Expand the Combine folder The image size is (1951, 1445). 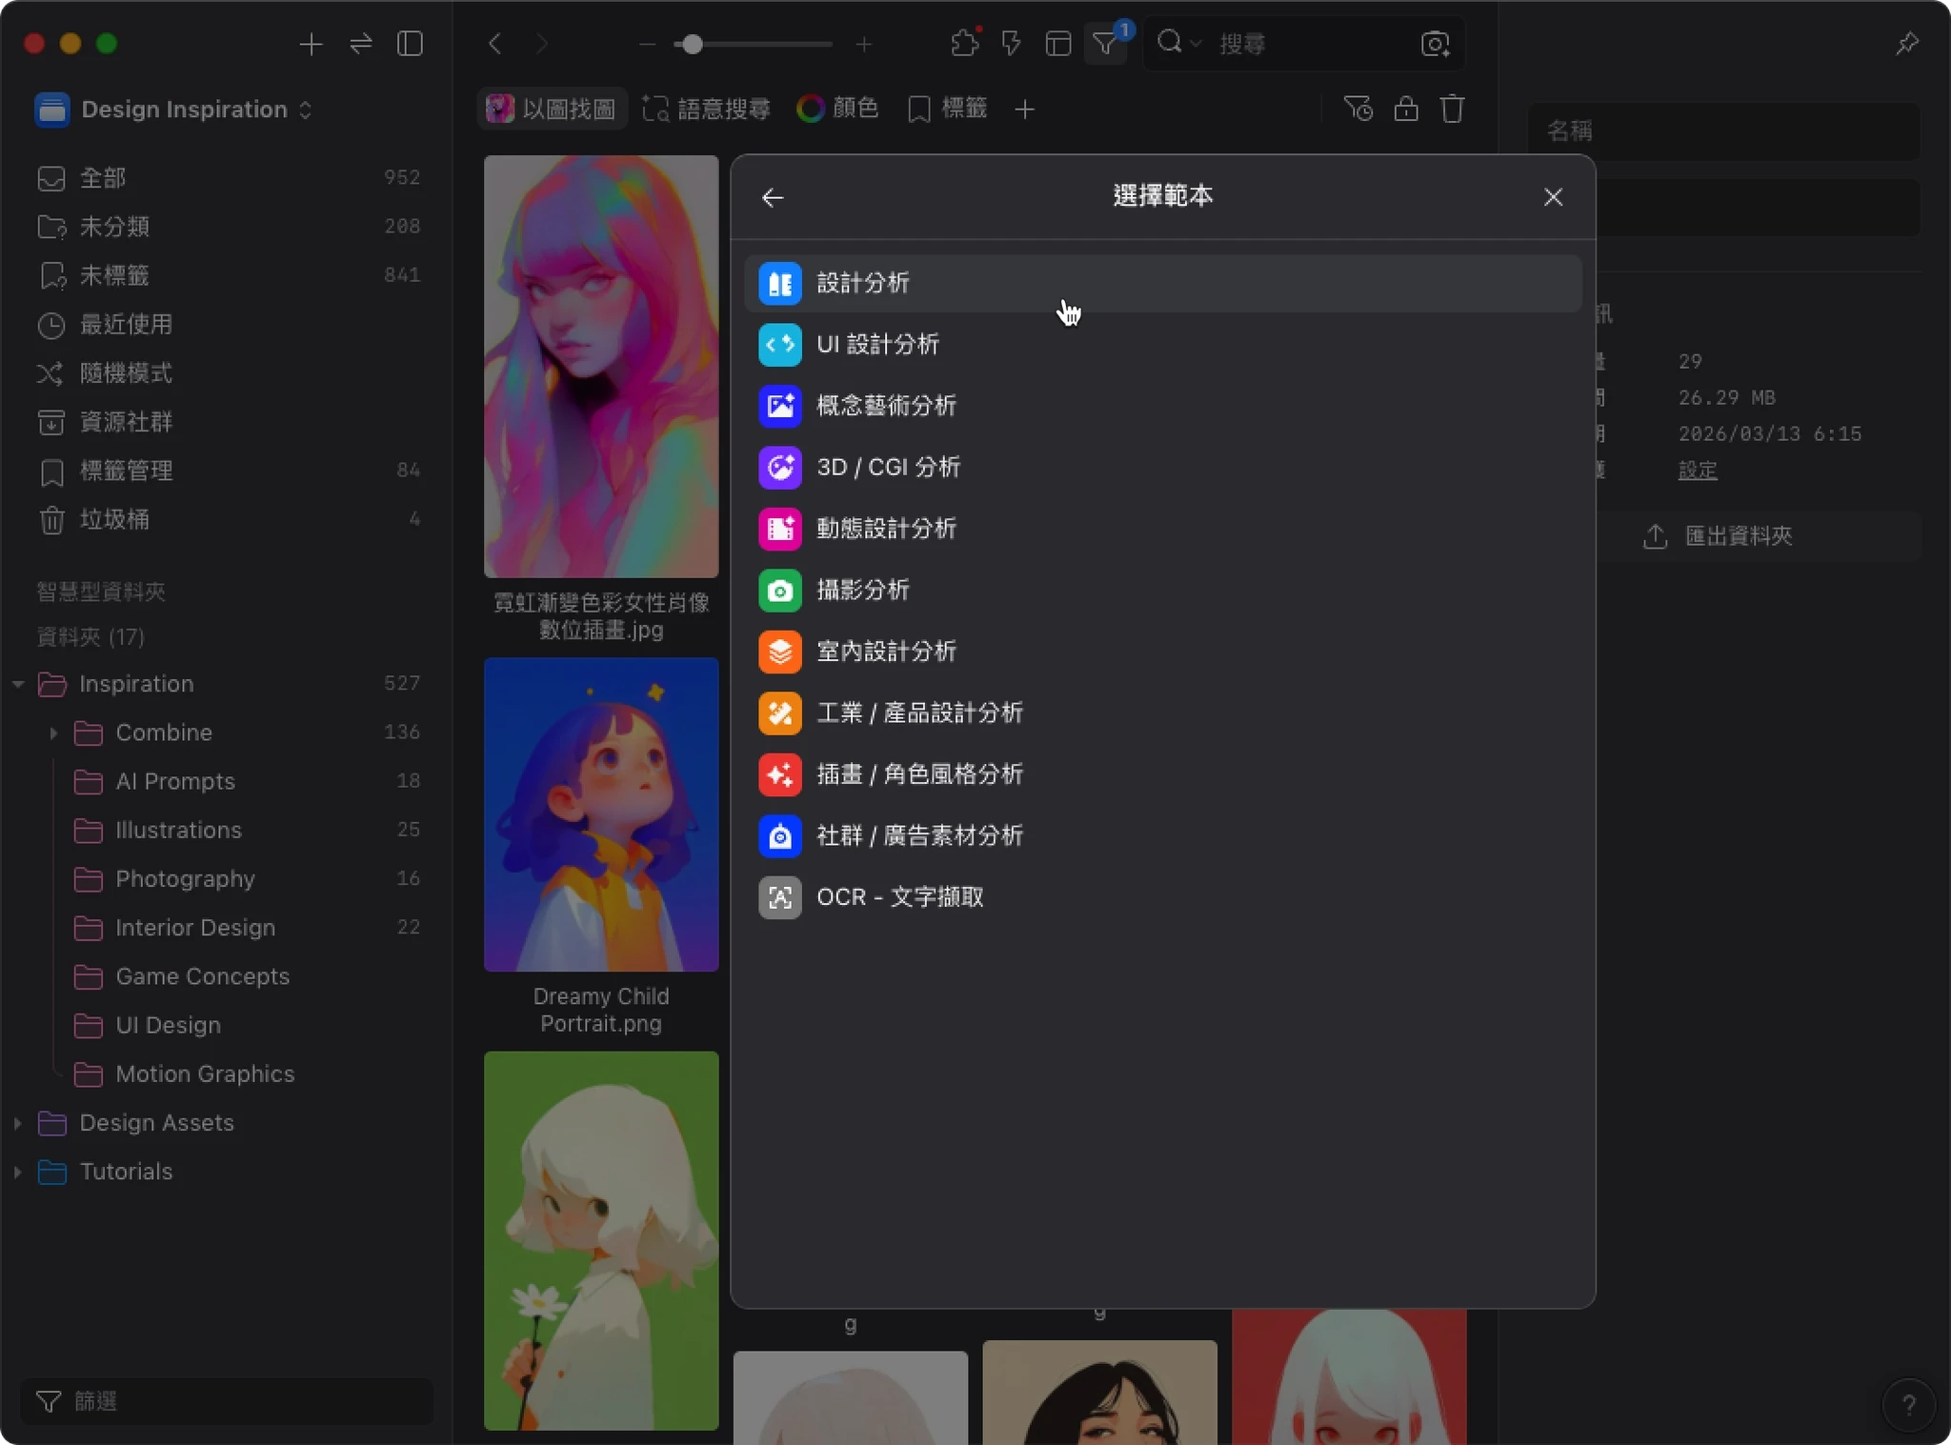(x=53, y=733)
